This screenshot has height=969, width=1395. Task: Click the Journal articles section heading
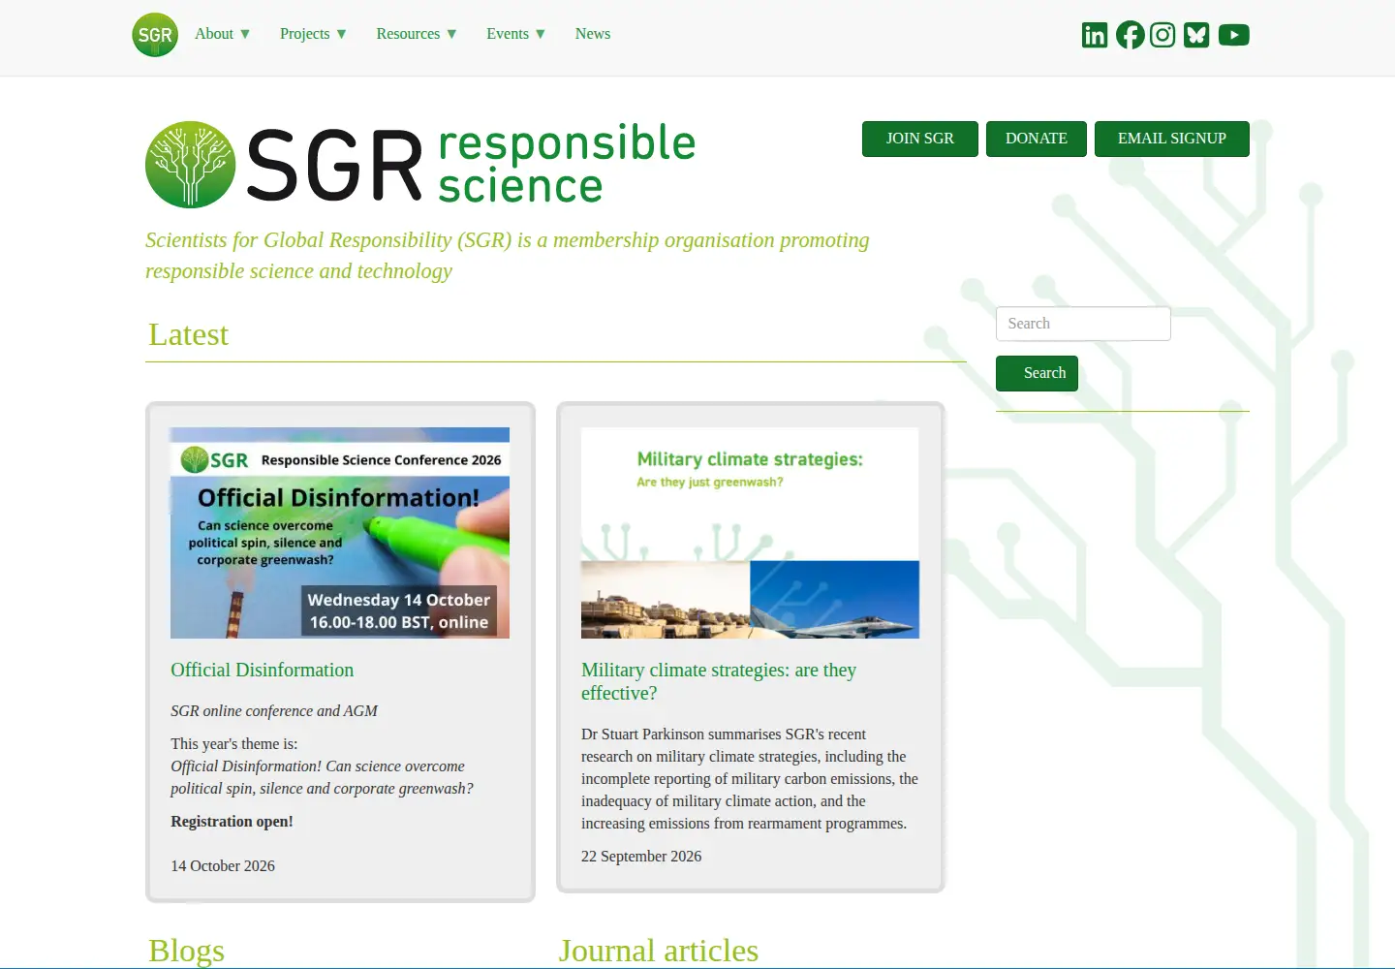click(658, 951)
